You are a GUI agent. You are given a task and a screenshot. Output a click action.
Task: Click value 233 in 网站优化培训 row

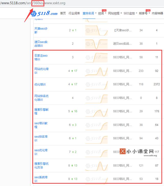pos(141,71)
